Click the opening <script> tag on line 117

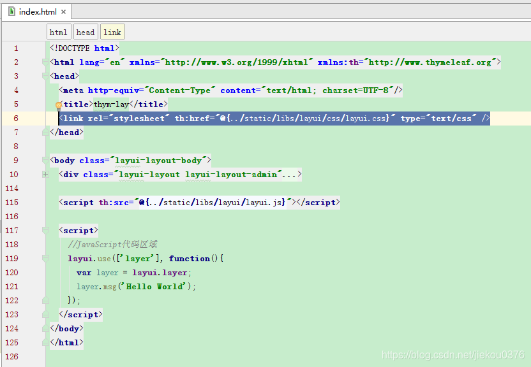[79, 231]
